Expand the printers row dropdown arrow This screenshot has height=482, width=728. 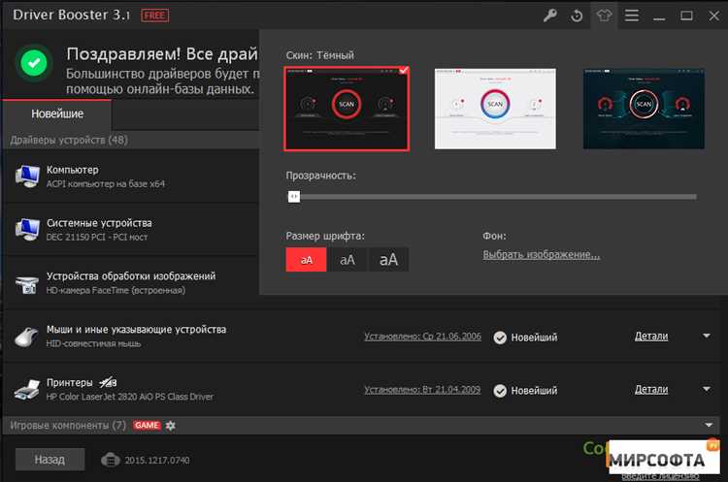click(707, 389)
